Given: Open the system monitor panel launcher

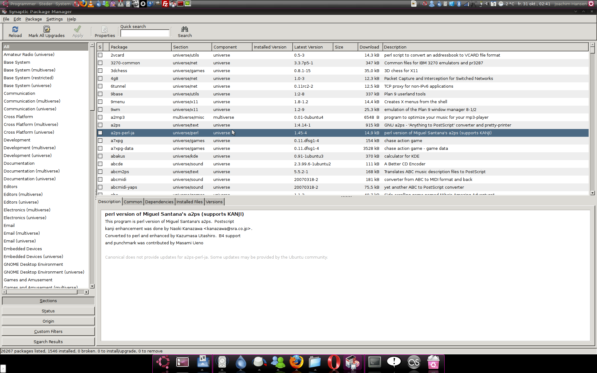Looking at the screenshot, I should pyautogui.click(x=188, y=4).
